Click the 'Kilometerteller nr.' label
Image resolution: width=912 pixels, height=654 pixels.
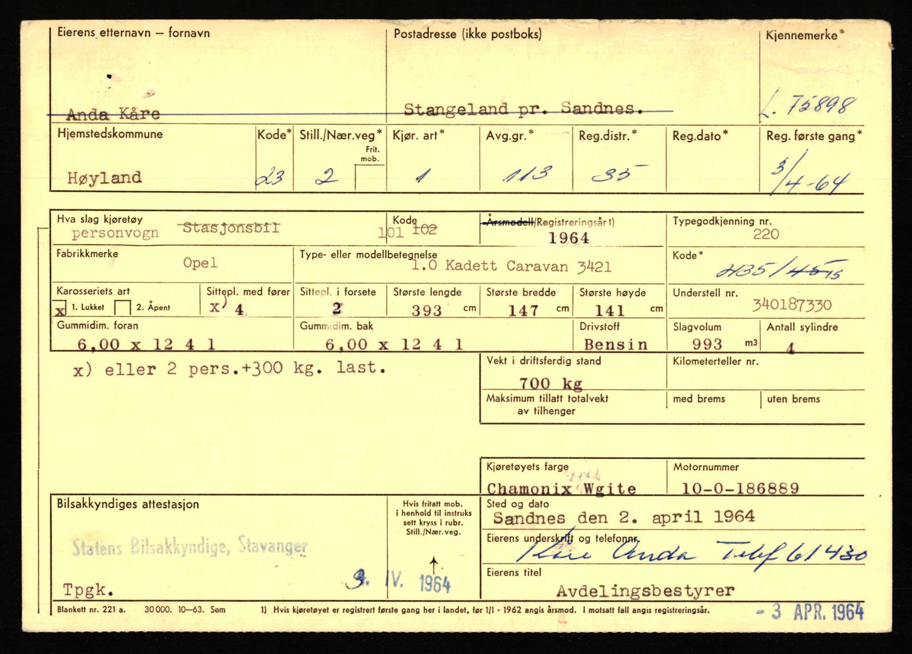click(x=716, y=362)
